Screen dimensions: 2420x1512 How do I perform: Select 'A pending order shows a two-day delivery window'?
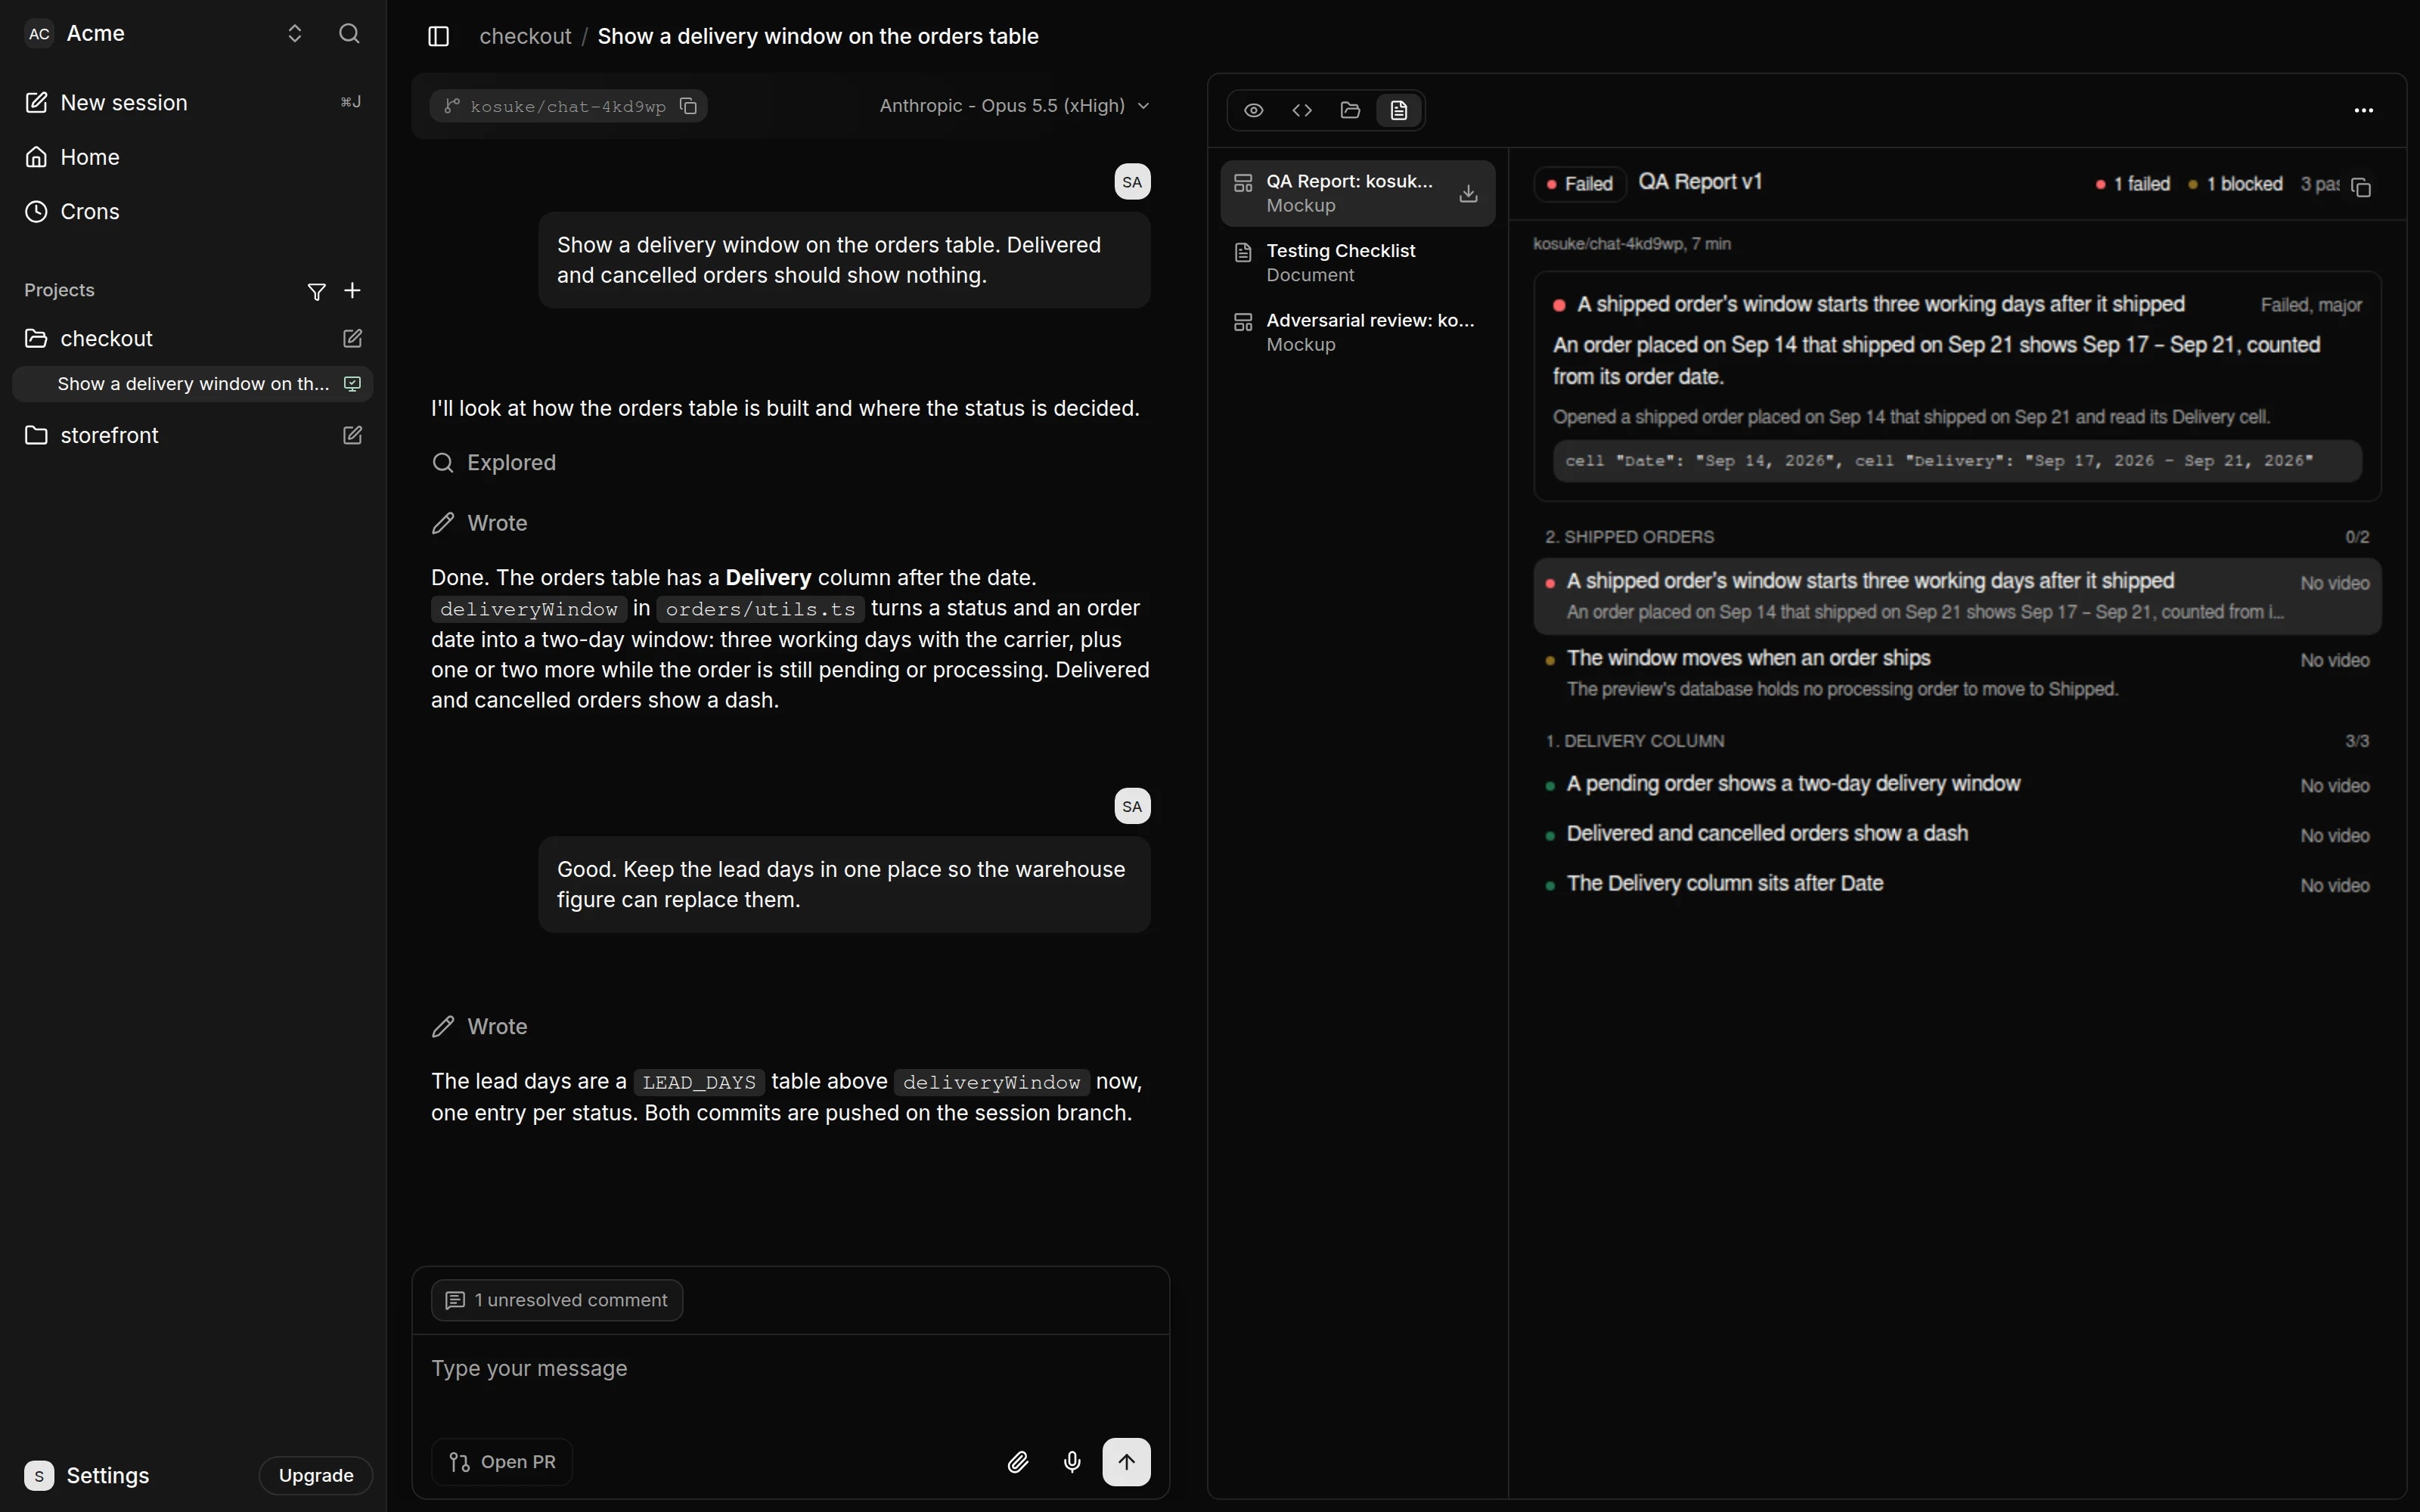[1957, 784]
